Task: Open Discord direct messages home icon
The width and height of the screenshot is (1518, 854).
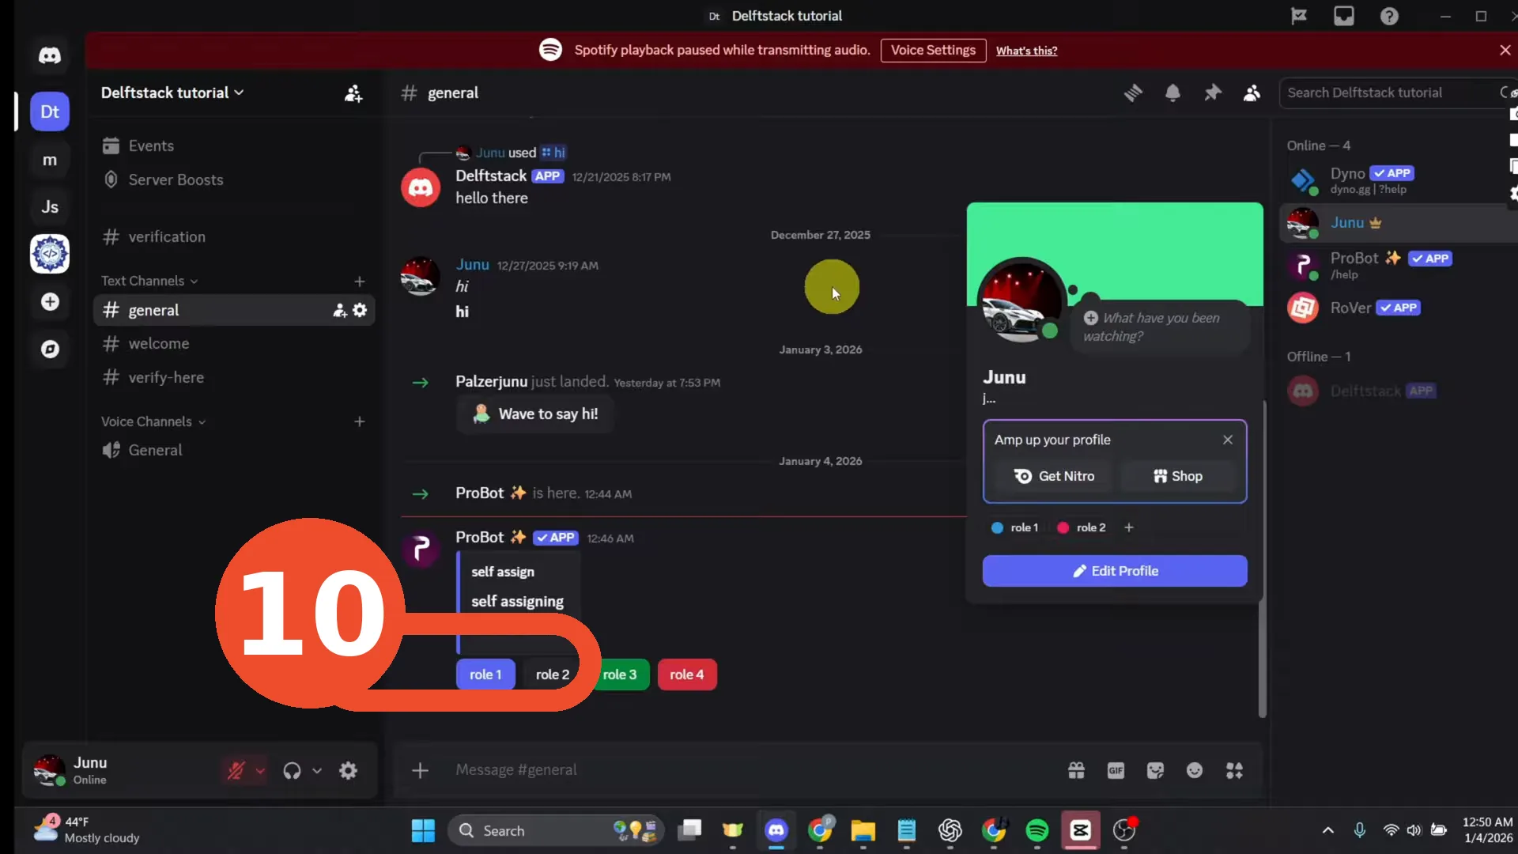Action: tap(50, 55)
